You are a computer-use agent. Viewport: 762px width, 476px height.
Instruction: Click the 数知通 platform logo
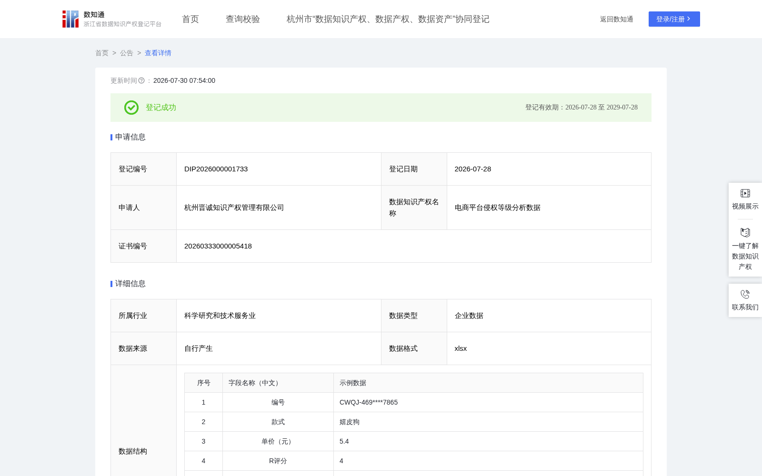pyautogui.click(x=111, y=19)
